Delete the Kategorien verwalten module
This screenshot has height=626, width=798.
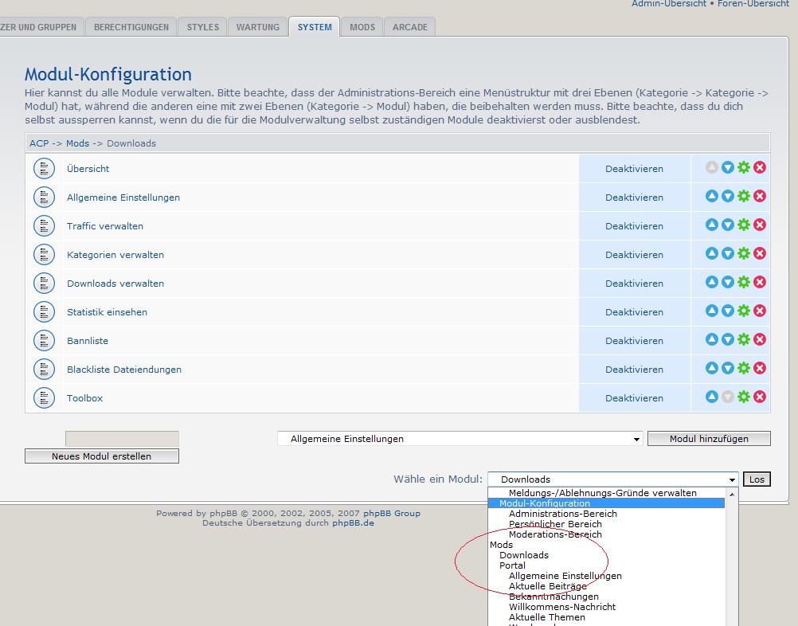760,254
